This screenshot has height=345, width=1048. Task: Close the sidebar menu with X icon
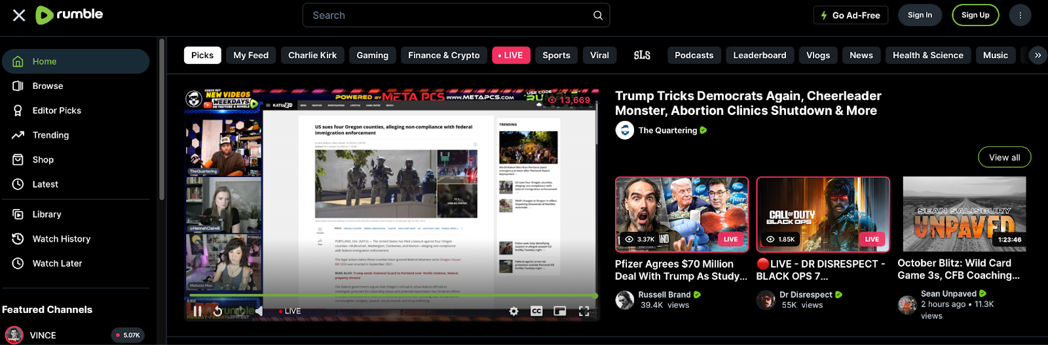tap(19, 15)
